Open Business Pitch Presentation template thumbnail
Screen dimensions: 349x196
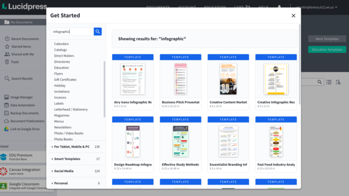tap(180, 79)
